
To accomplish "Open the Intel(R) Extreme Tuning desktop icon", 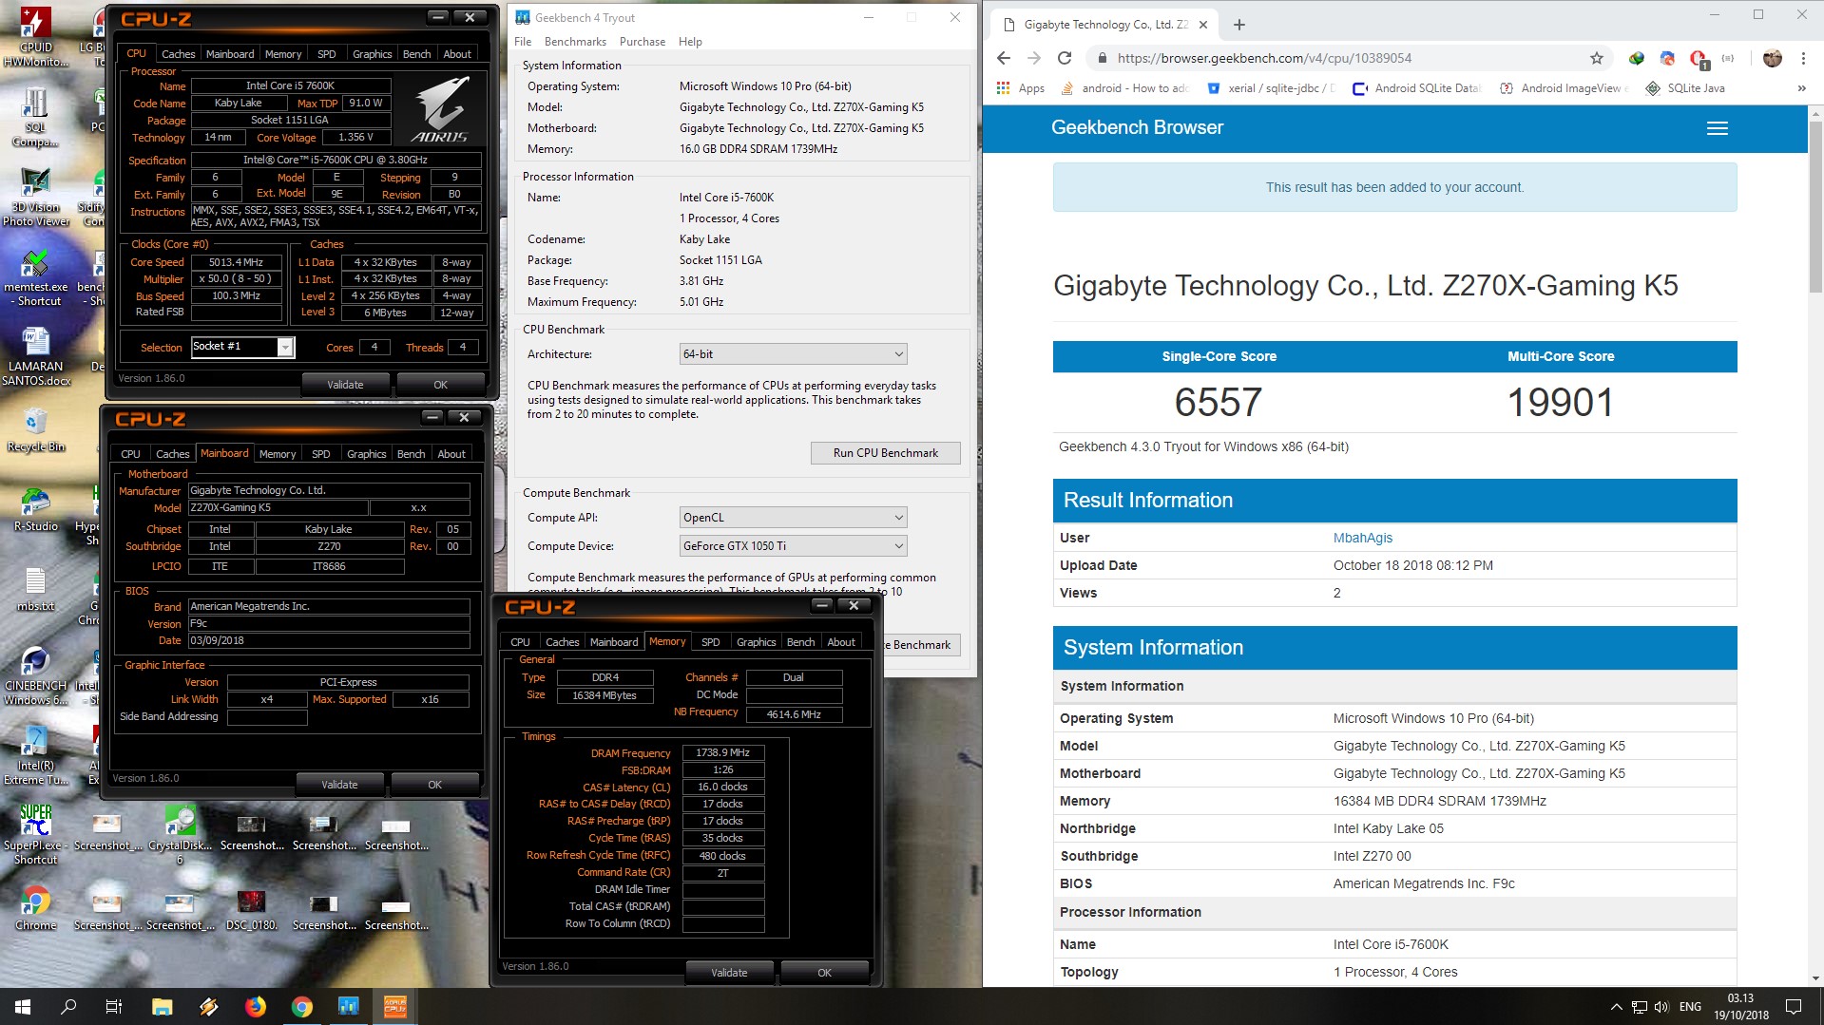I will click(36, 755).
